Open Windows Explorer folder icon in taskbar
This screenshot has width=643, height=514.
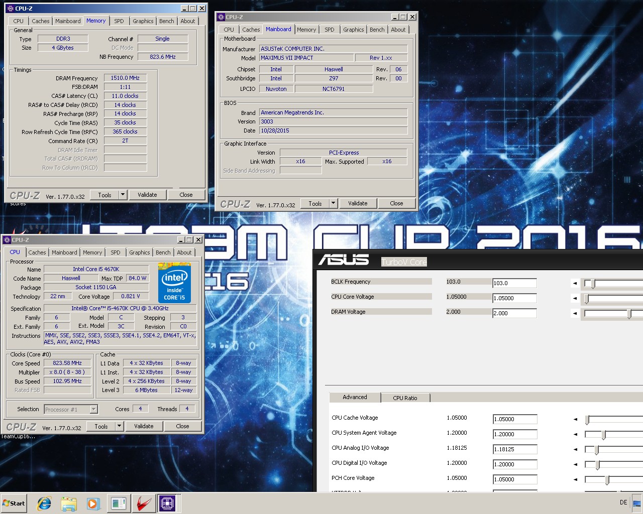69,503
